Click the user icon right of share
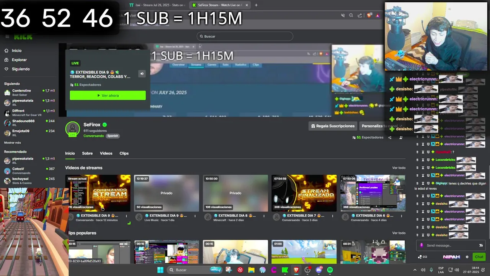Screen dimensions: 490x276 tap(401, 138)
